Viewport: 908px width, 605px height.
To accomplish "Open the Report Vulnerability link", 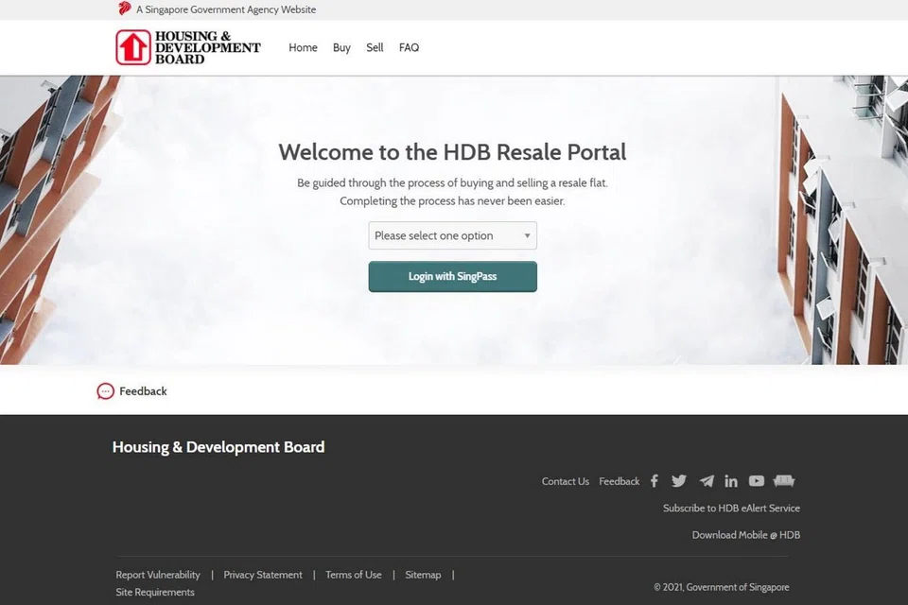I will 158,575.
